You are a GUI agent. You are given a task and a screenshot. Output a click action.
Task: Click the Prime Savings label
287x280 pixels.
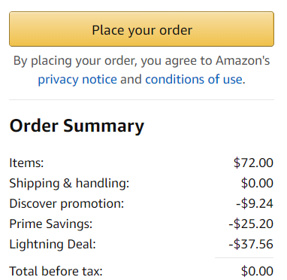pos(51,224)
